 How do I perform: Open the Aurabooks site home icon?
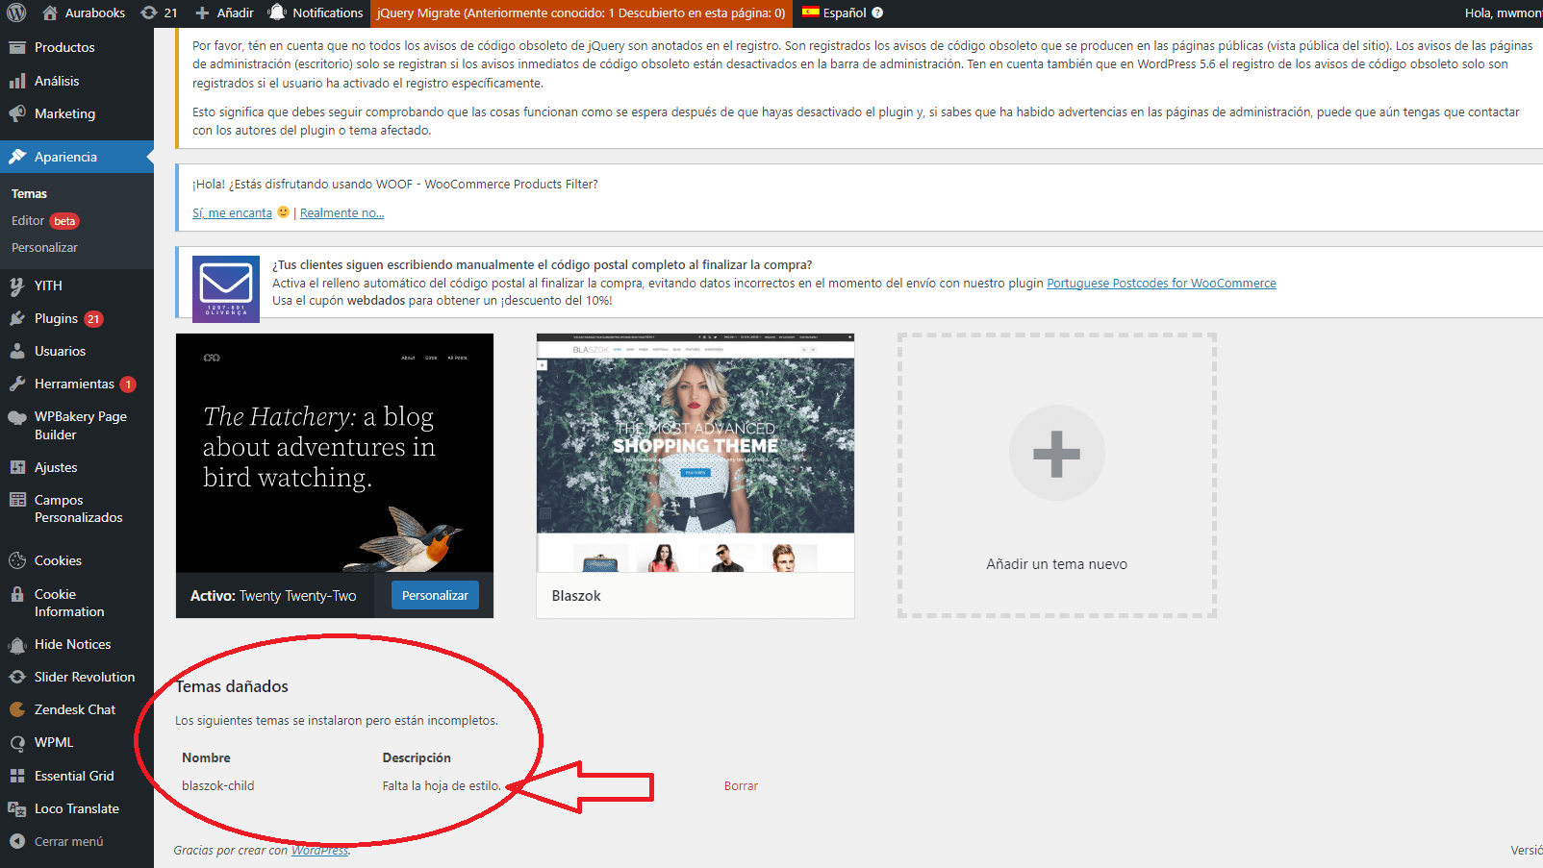(x=50, y=13)
